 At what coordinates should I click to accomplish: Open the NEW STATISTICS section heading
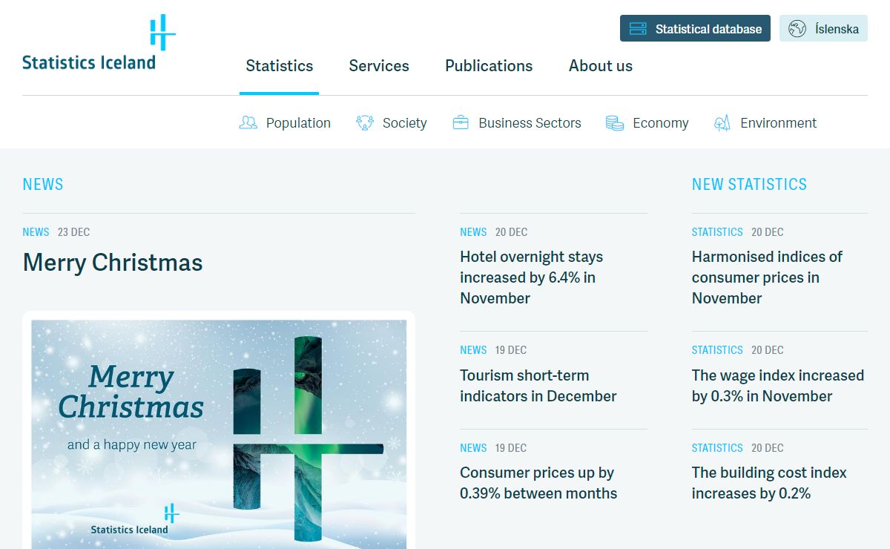(749, 185)
